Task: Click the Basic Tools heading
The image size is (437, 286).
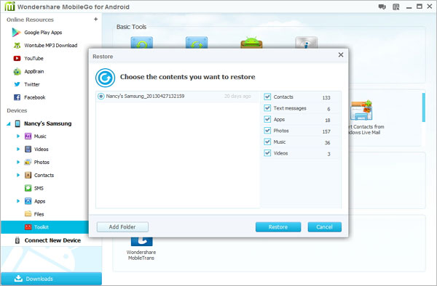Action: [x=131, y=27]
